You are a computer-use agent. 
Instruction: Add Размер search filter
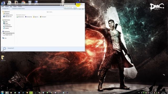coord(75,8)
